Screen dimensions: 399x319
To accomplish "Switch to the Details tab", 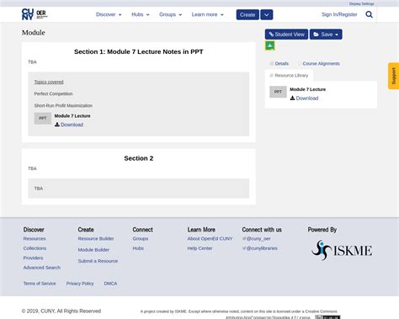I will [x=279, y=63].
